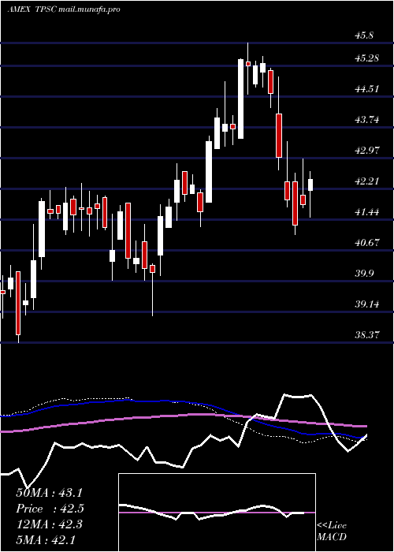Click the <<Live MACD label
Screen dimensions: 394x552
[x=332, y=531]
